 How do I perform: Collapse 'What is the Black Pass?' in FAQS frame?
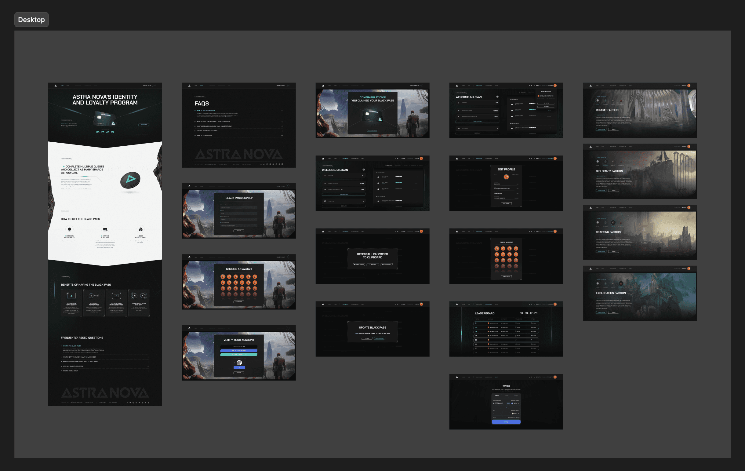[x=282, y=111]
